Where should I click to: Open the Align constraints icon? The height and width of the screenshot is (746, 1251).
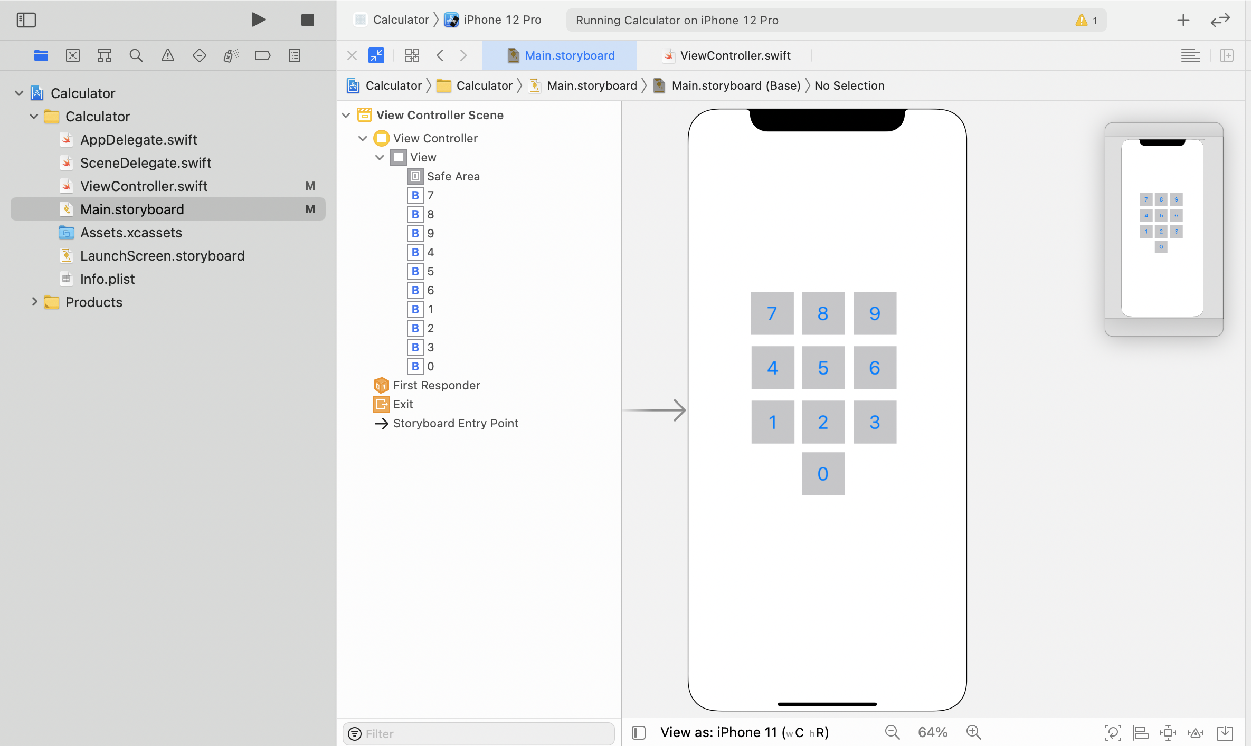point(1140,732)
